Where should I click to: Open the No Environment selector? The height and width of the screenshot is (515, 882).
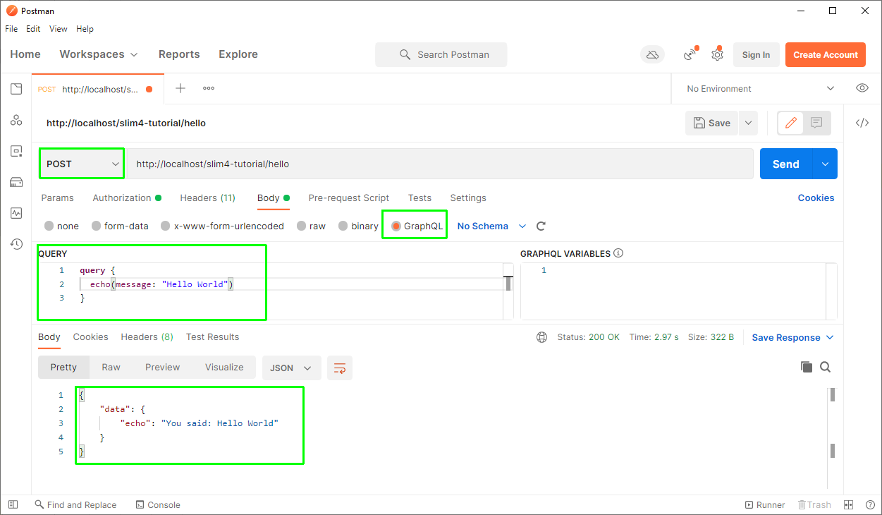760,88
